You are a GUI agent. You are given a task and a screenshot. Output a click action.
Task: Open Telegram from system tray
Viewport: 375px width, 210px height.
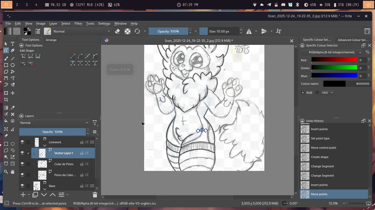269,5
